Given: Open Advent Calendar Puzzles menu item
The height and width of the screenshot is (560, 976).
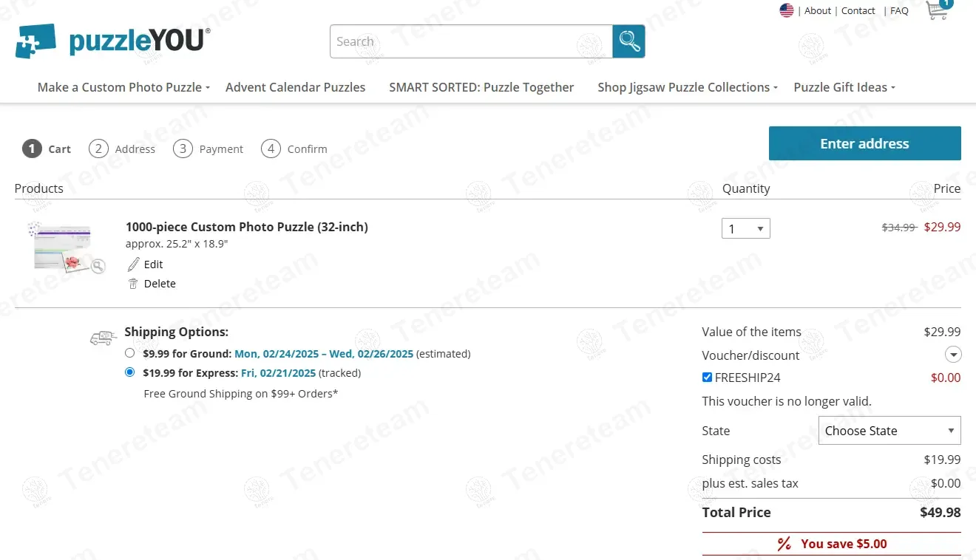Looking at the screenshot, I should (295, 87).
